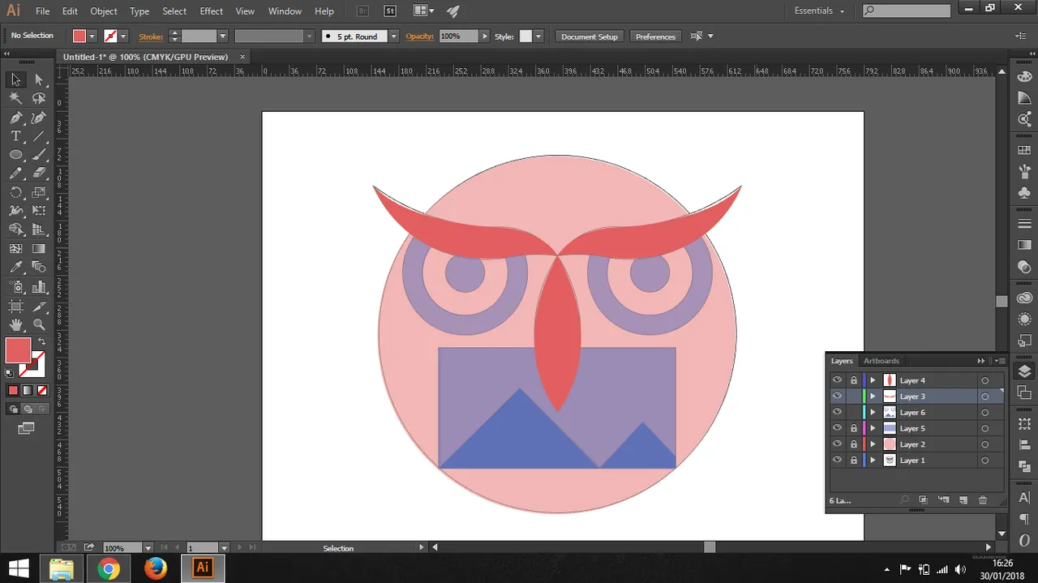Select the Line Segment tool

[38, 136]
